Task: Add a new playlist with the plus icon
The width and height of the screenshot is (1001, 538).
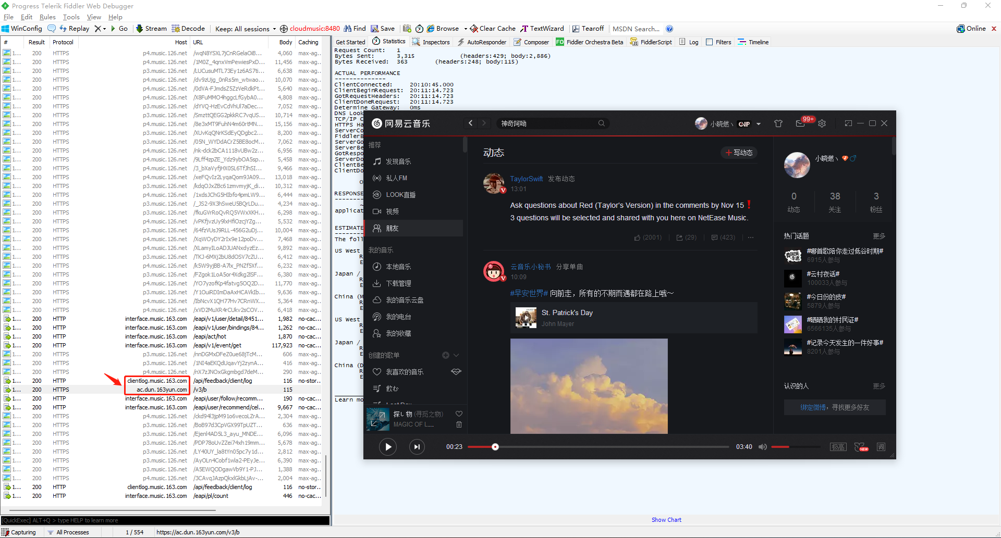Action: (446, 355)
